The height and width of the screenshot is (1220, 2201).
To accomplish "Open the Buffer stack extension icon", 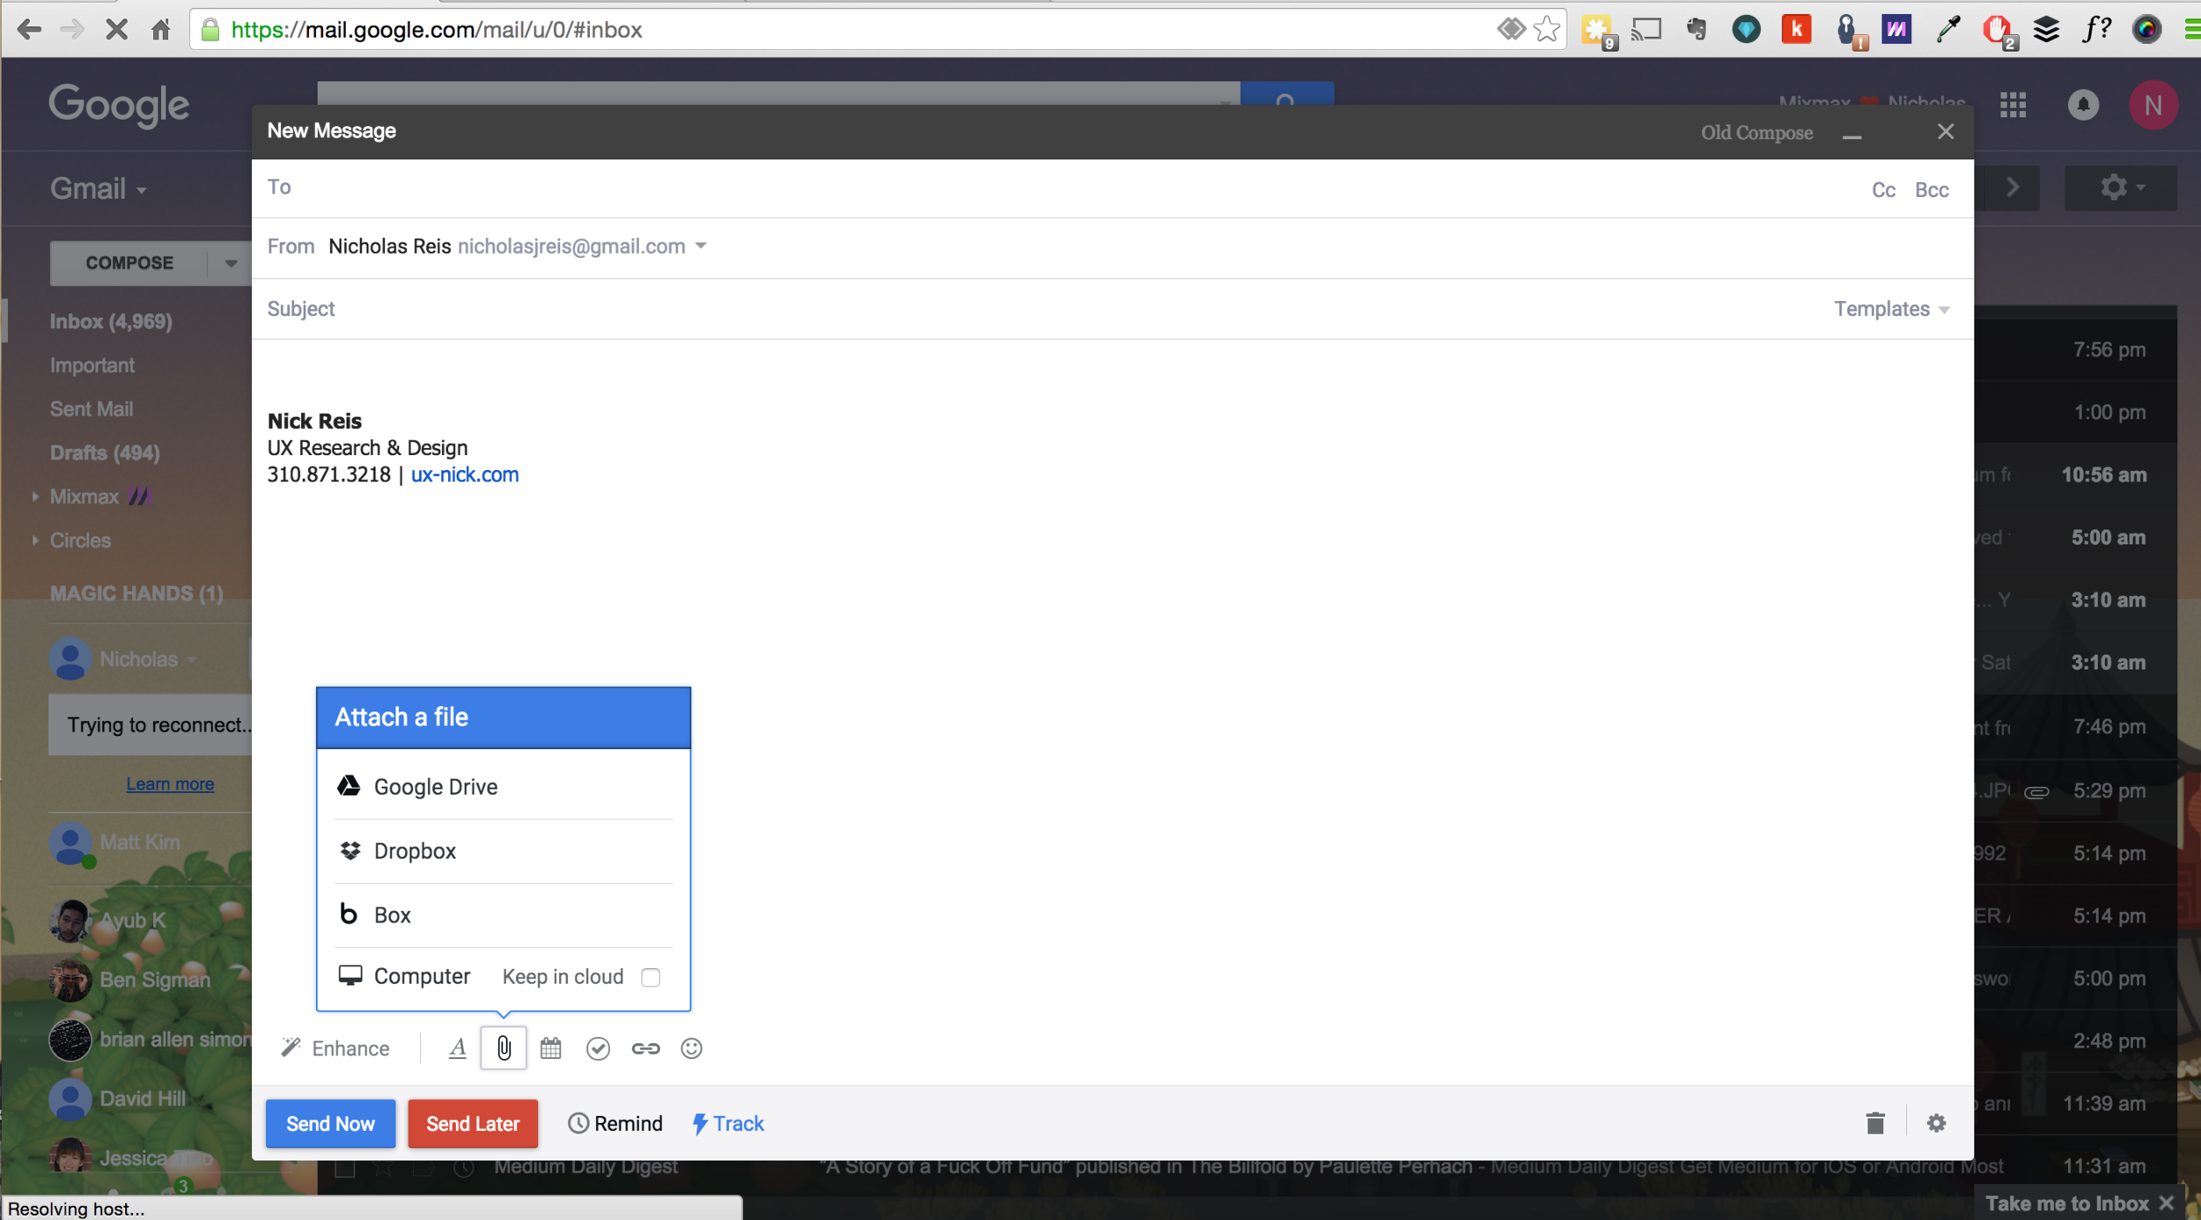I will point(2047,30).
